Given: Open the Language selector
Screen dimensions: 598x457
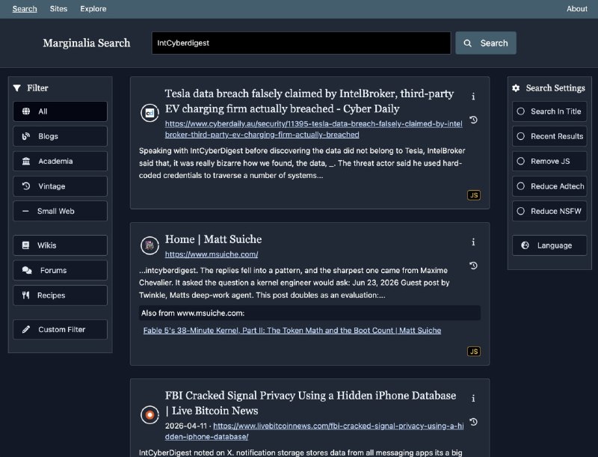Looking at the screenshot, I should [x=549, y=245].
